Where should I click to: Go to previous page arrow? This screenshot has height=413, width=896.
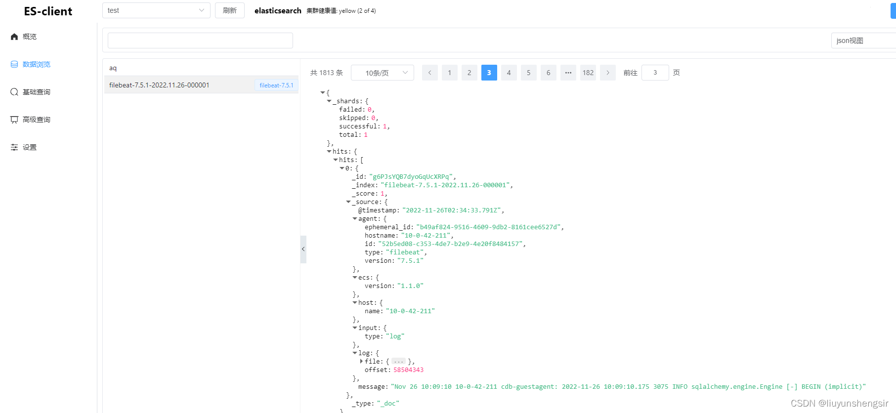(x=430, y=73)
